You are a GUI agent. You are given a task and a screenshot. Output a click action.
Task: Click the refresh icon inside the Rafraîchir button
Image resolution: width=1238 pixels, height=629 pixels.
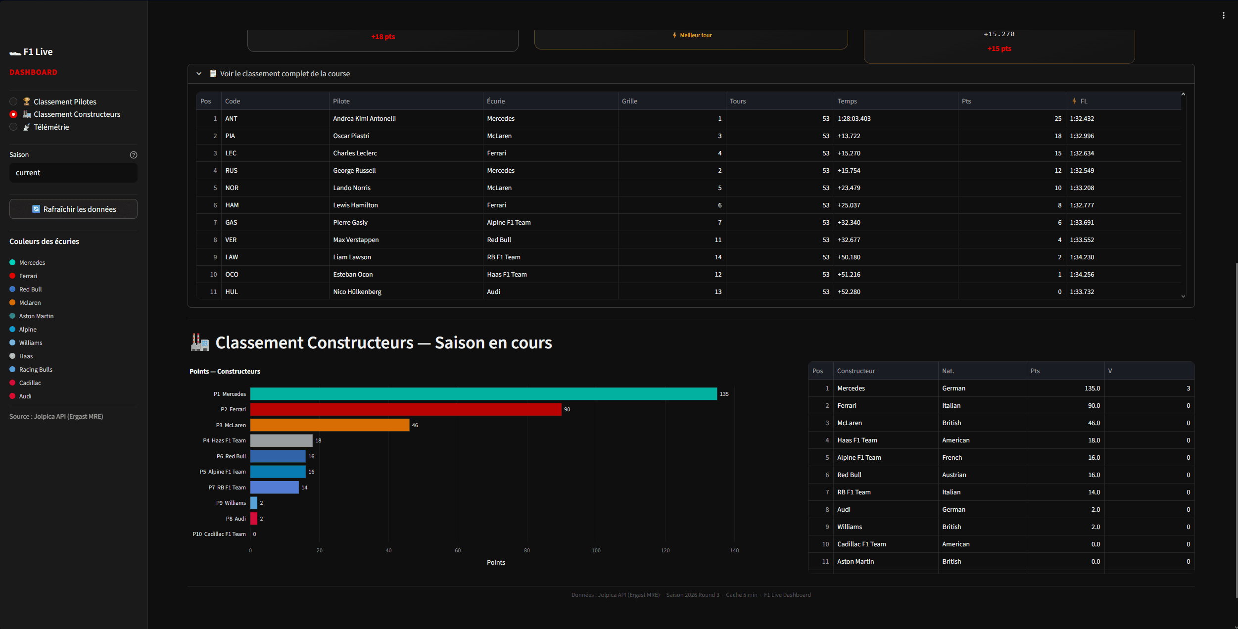coord(36,209)
